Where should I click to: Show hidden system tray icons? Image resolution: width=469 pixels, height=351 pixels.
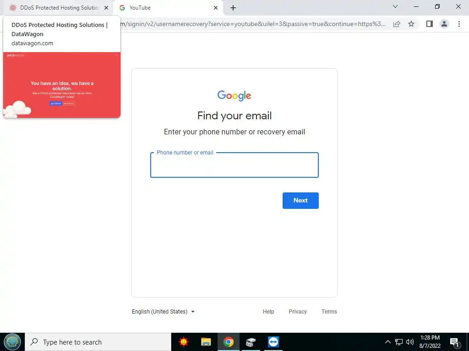pyautogui.click(x=387, y=342)
